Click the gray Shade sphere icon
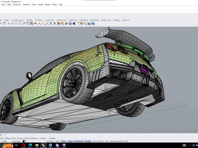 [70, 23]
